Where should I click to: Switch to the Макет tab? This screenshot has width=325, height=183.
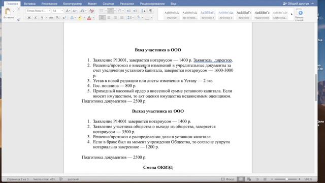tap(92, 4)
